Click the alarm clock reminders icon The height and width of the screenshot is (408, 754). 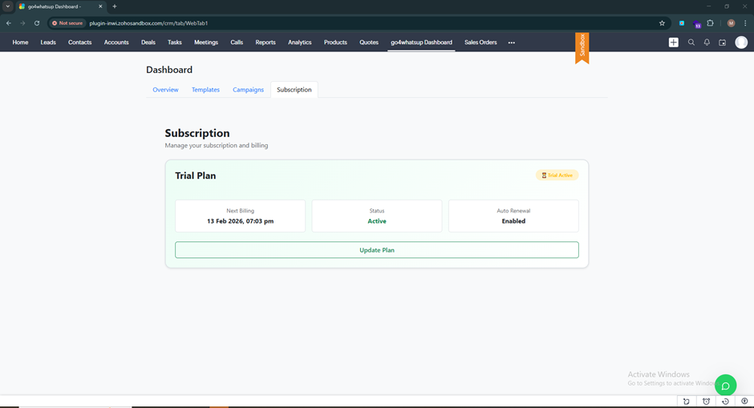coord(706,402)
